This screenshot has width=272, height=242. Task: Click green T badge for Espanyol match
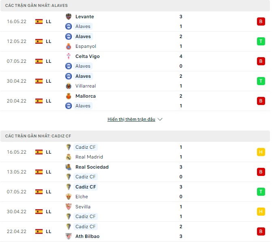(261, 41)
